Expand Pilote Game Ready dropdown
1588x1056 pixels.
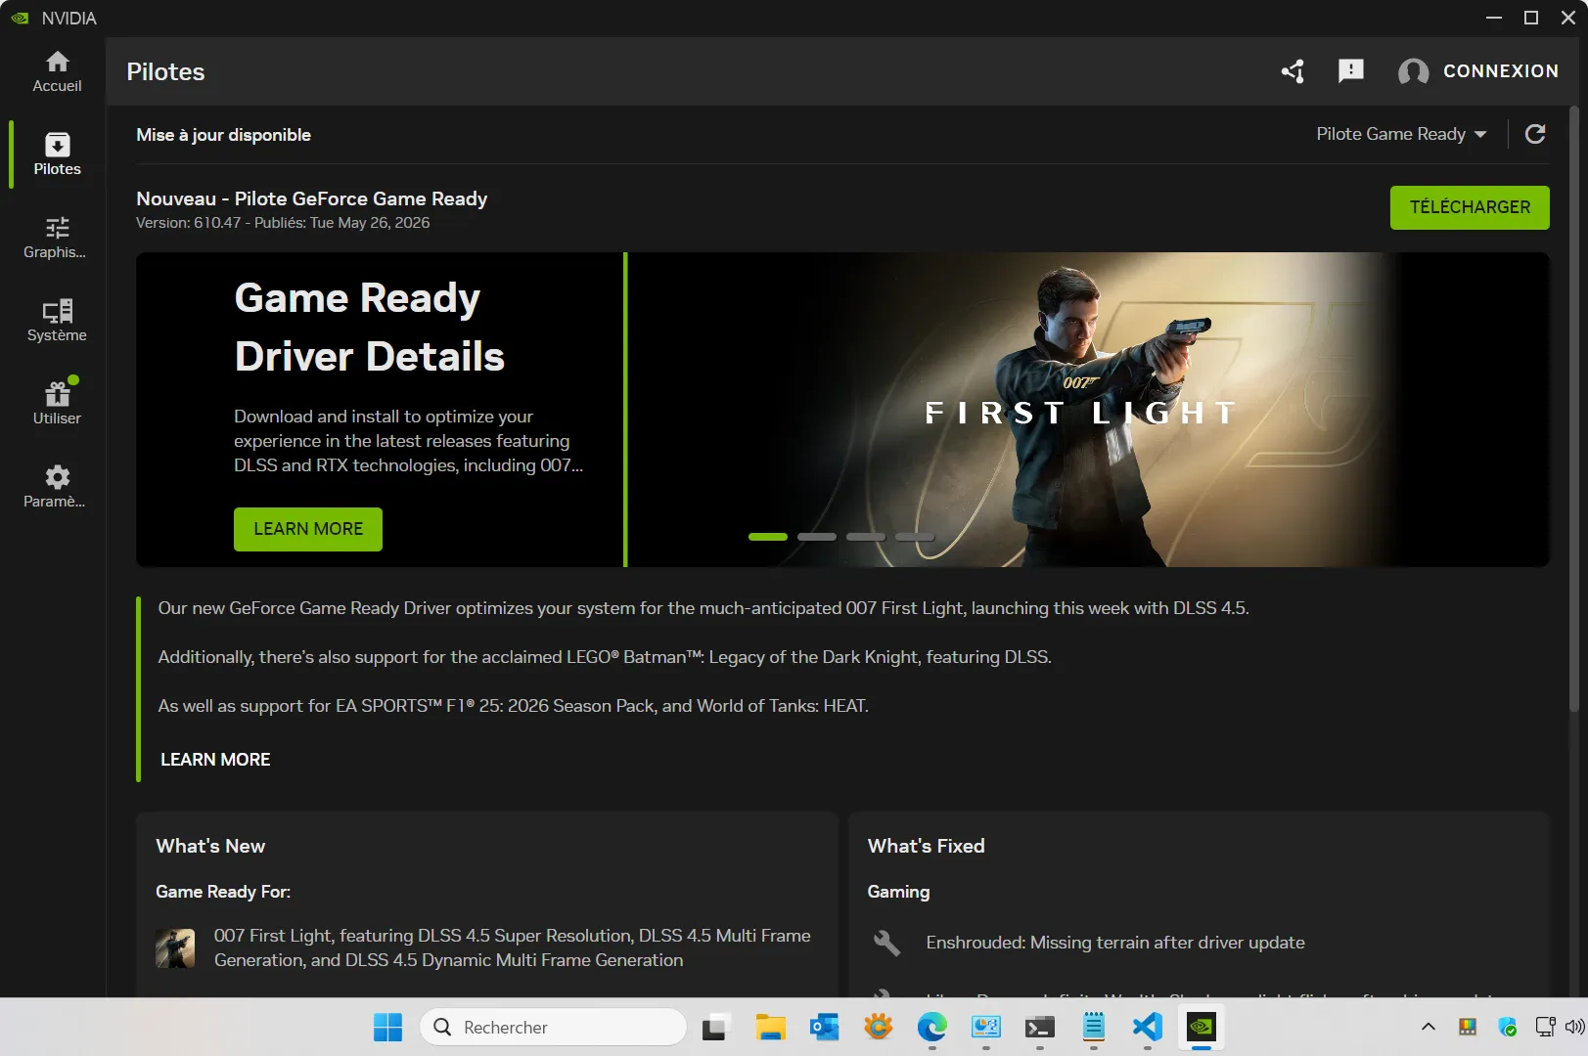coord(1401,134)
